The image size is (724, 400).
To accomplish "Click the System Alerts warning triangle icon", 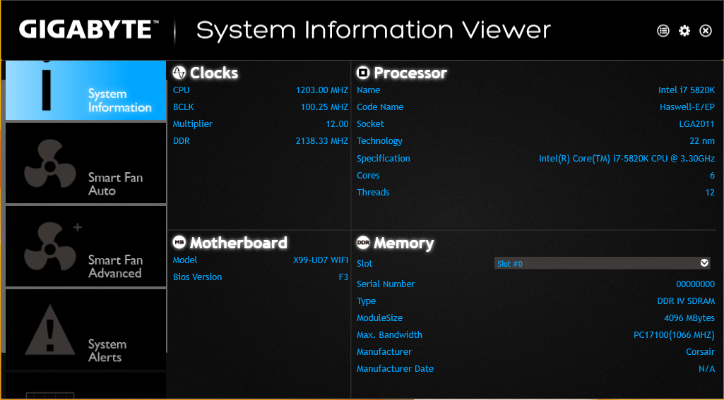I will pos(50,330).
